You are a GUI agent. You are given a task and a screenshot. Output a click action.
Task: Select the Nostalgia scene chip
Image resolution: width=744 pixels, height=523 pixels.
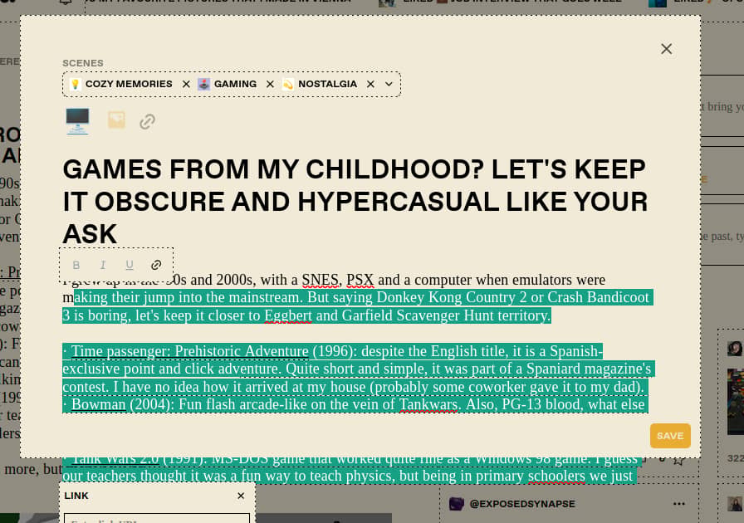[320, 84]
